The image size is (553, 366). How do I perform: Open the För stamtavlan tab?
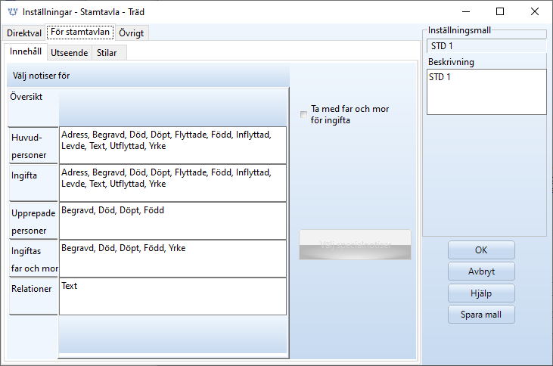click(81, 33)
